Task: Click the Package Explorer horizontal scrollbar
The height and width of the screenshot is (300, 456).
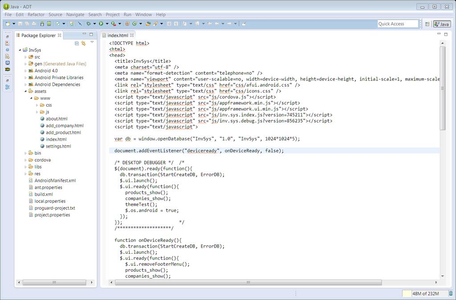Action: 54,282
